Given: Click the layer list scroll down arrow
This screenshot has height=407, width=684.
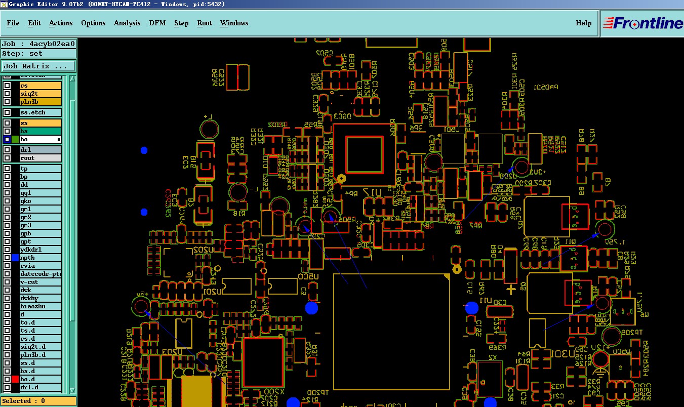Looking at the screenshot, I should tap(73, 390).
